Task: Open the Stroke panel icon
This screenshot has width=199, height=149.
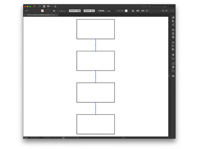Action: (173, 42)
